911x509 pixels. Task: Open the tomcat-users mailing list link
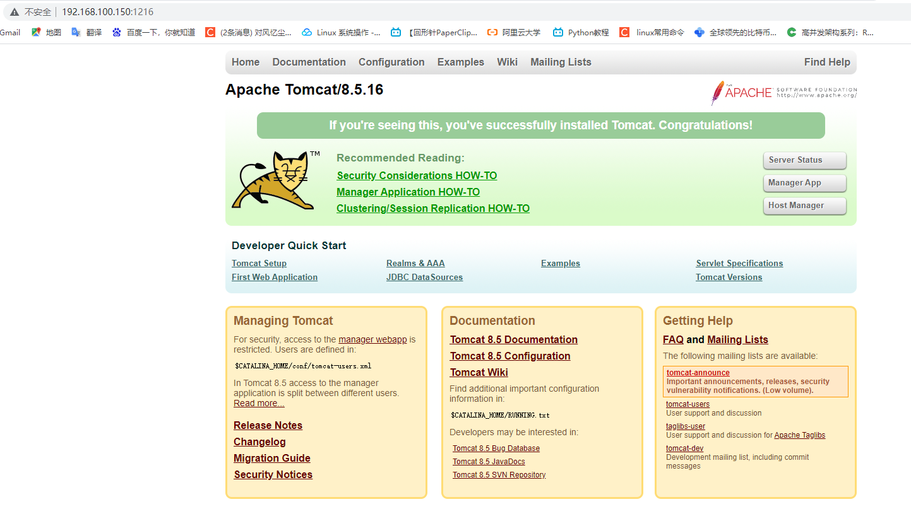pos(688,404)
